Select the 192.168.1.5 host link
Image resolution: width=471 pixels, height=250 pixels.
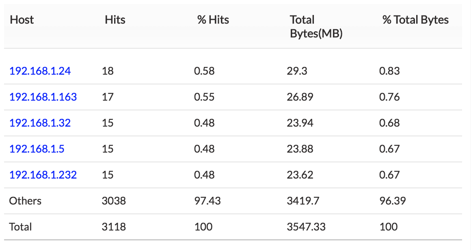tap(37, 149)
